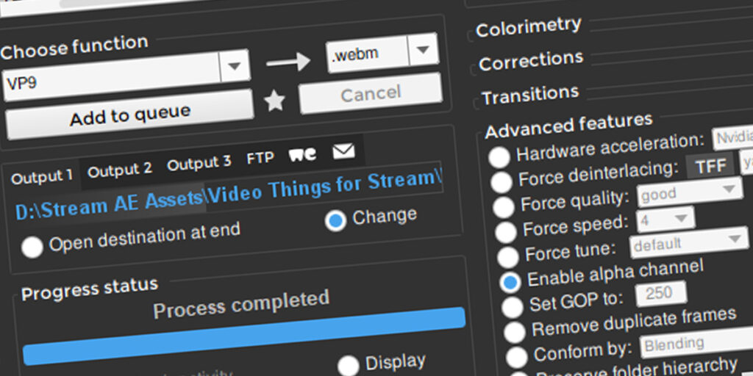The width and height of the screenshot is (753, 376).
Task: Disable Enable alpha channel option
Action: (x=510, y=282)
